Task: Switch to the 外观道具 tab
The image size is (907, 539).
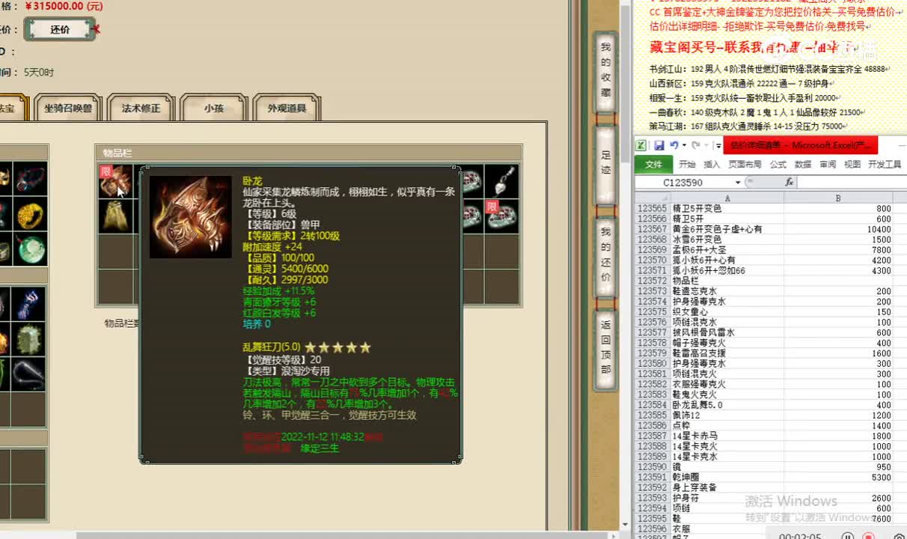Action: (x=287, y=108)
